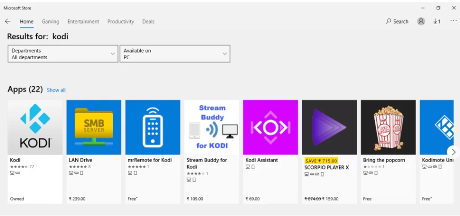
Task: Click the device icons under SCORPIO PLAYER X
Action: click(x=314, y=174)
